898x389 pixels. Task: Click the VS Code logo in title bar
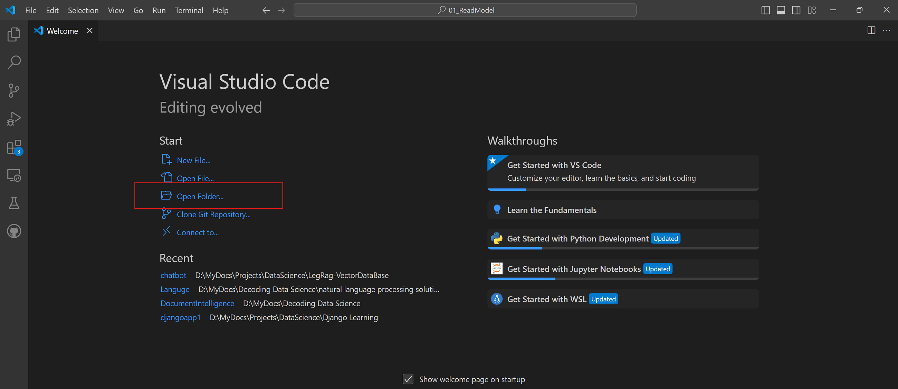pyautogui.click(x=10, y=10)
